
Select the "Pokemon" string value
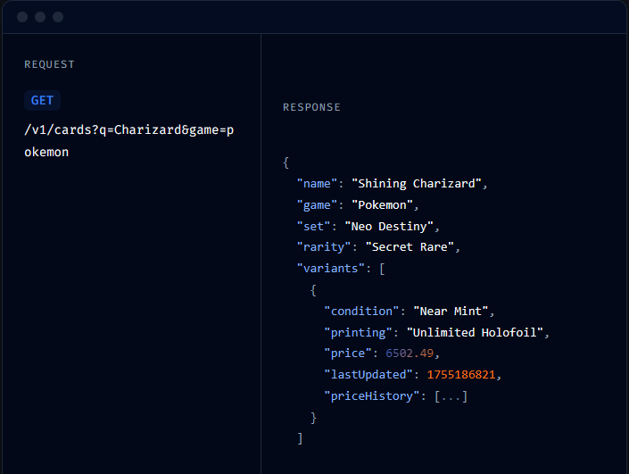click(382, 205)
